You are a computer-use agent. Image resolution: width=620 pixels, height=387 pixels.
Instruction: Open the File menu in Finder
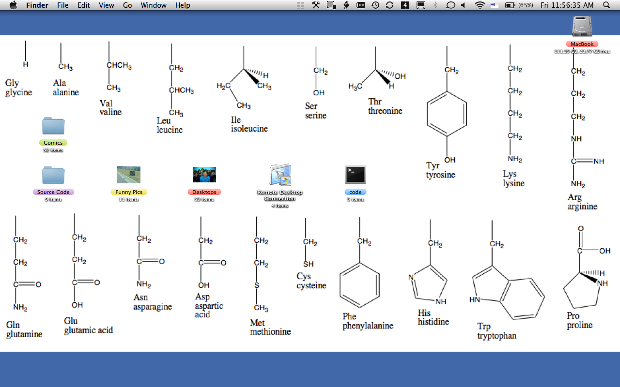[62, 5]
